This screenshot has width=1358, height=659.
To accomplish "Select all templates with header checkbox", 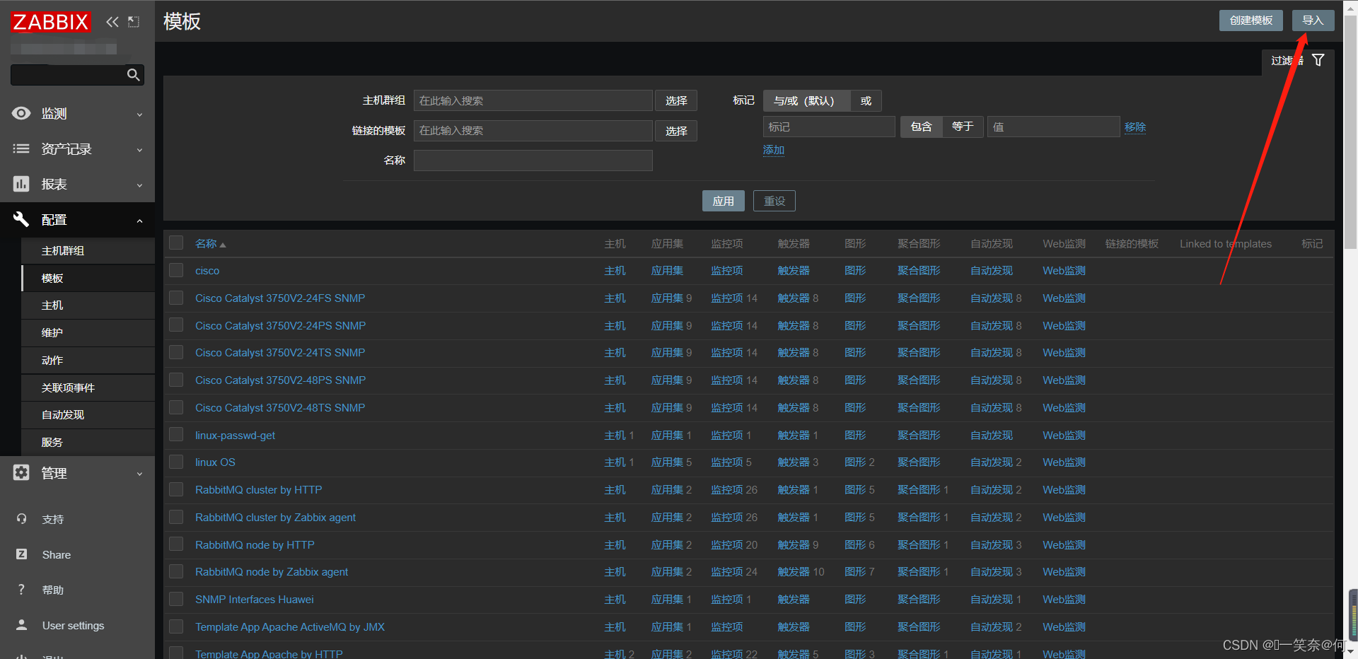I will point(176,243).
